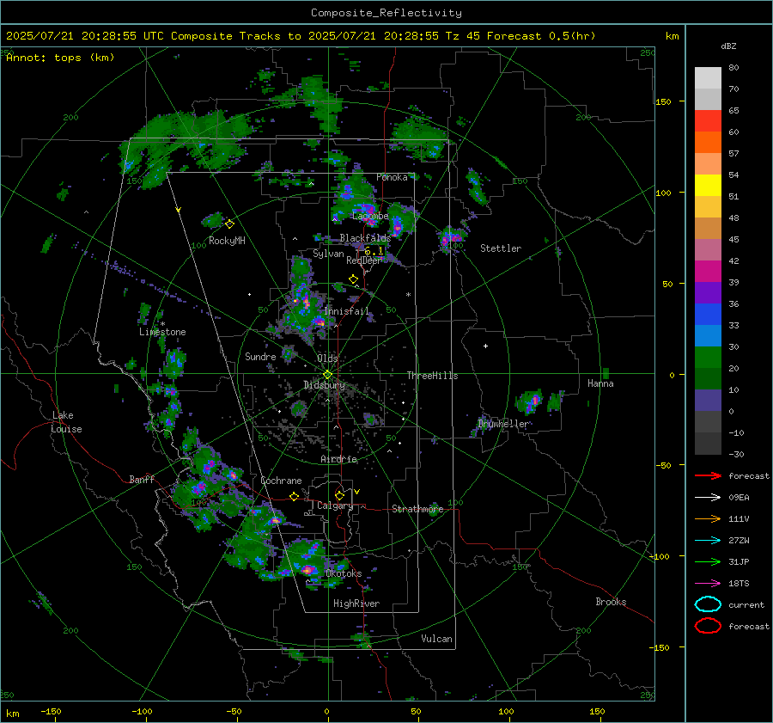Viewport: 773px width, 723px height.
Task: Click the UTC Composite Tracks timestamp header
Action: click(301, 36)
